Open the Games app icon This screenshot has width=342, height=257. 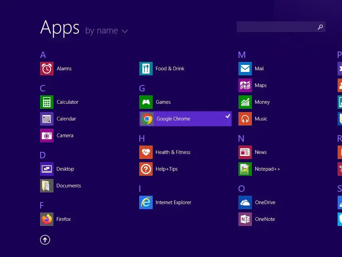click(146, 102)
